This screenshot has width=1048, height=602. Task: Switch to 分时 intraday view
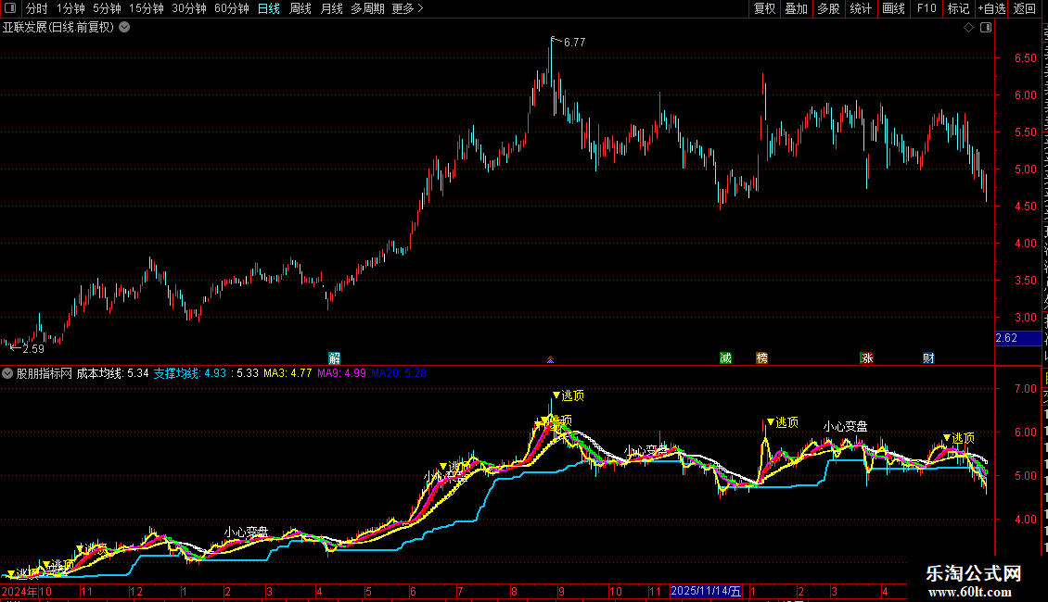(37, 8)
